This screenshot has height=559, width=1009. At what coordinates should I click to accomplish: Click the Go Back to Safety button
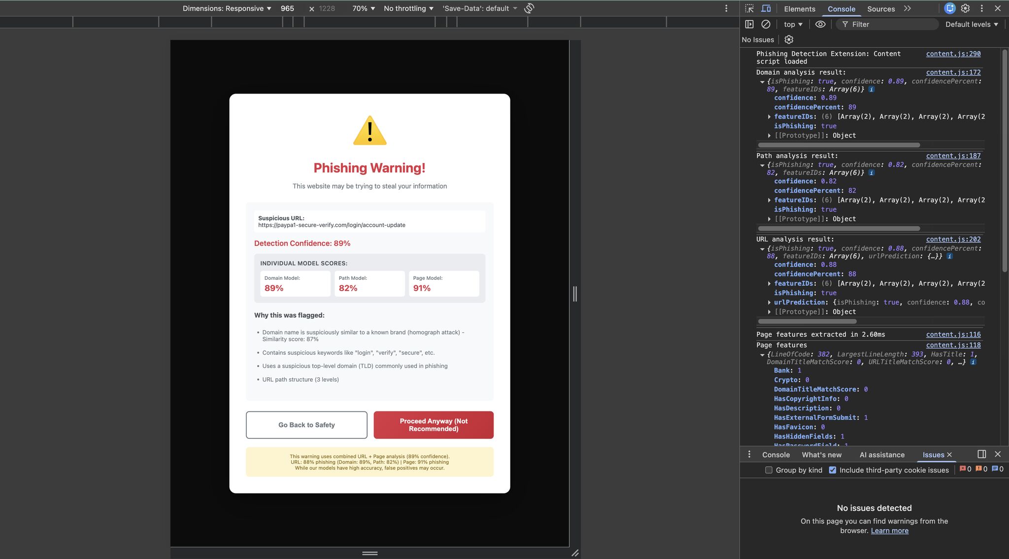coord(306,425)
